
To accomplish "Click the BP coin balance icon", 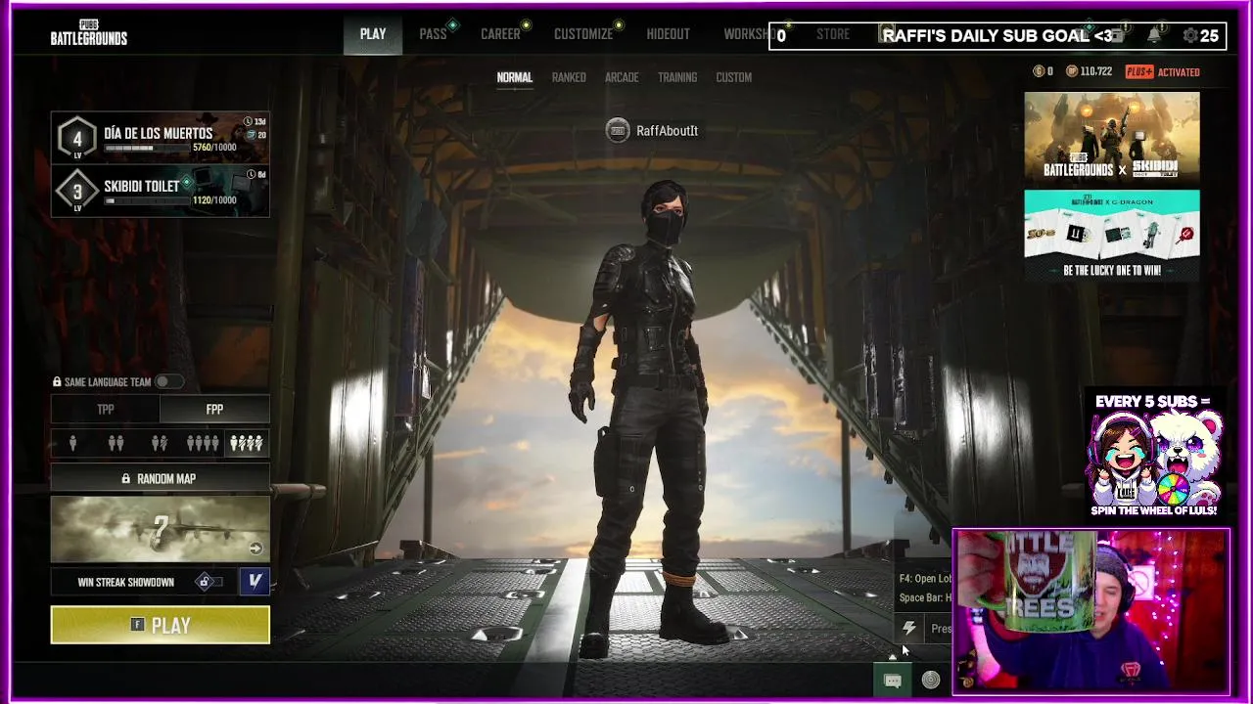I will coord(1071,71).
